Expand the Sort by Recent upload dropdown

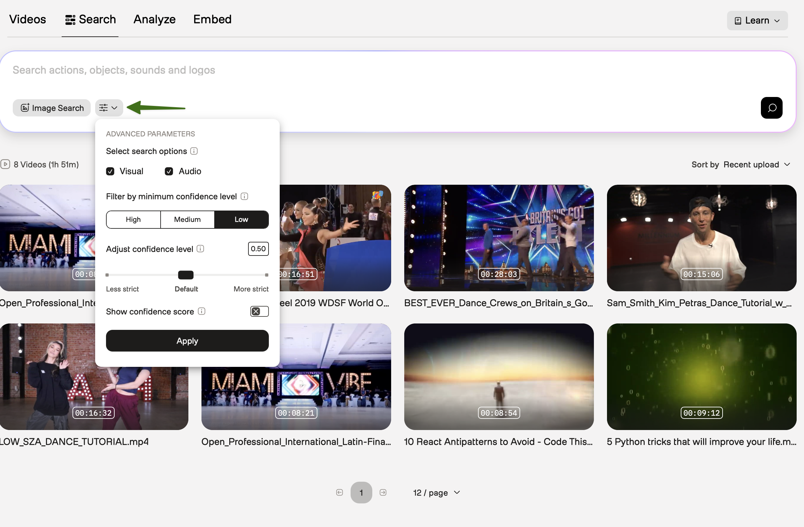tap(756, 164)
